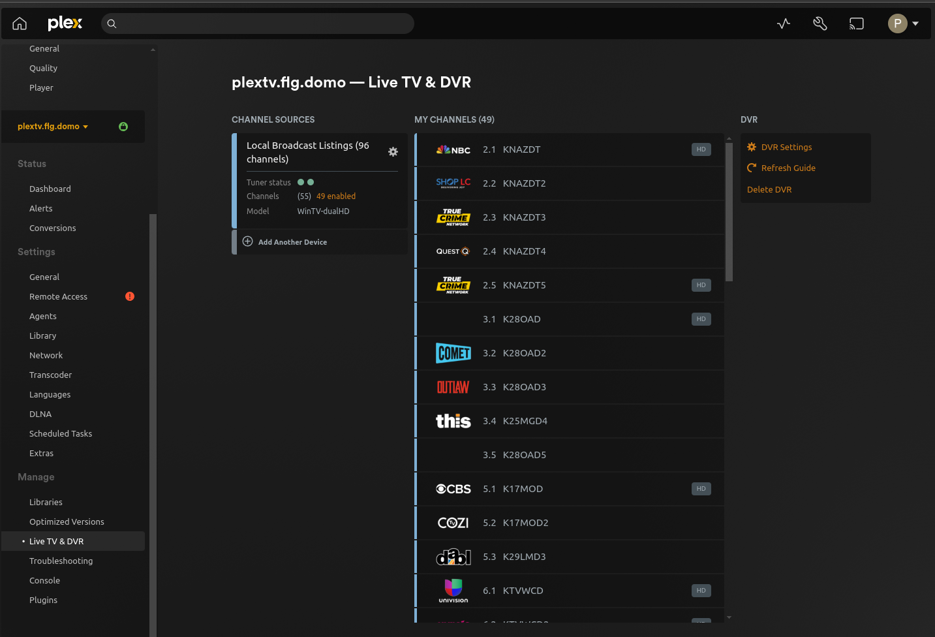Select Troubleshooting under Manage
The width and height of the screenshot is (935, 637).
(61, 561)
